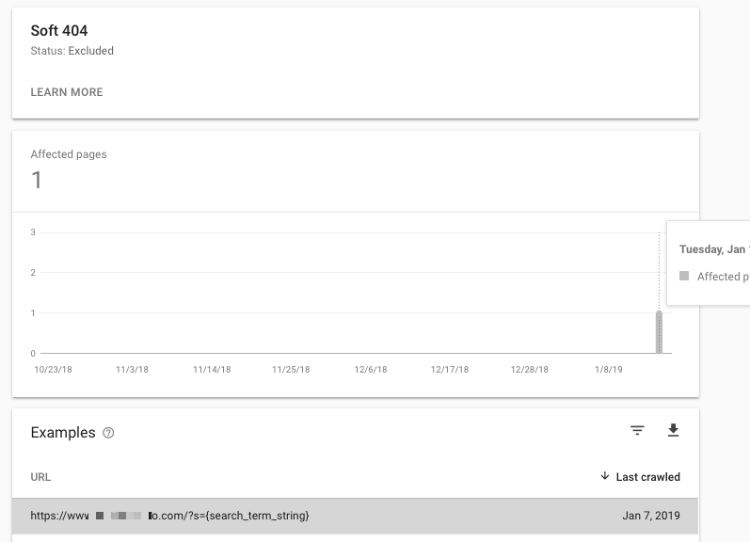The width and height of the screenshot is (750, 542).
Task: Open the help icon beside Examples
Action: [108, 433]
